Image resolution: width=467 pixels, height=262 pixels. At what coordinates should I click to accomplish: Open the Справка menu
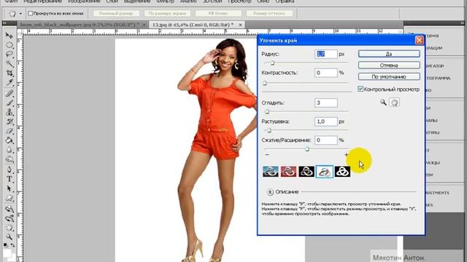pos(285,1)
